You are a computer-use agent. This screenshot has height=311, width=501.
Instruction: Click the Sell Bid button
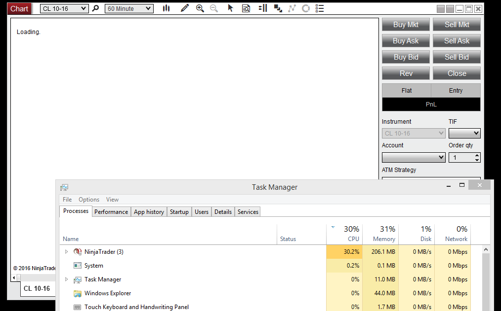(x=457, y=57)
